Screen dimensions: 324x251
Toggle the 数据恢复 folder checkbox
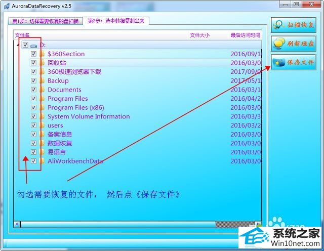click(x=33, y=143)
